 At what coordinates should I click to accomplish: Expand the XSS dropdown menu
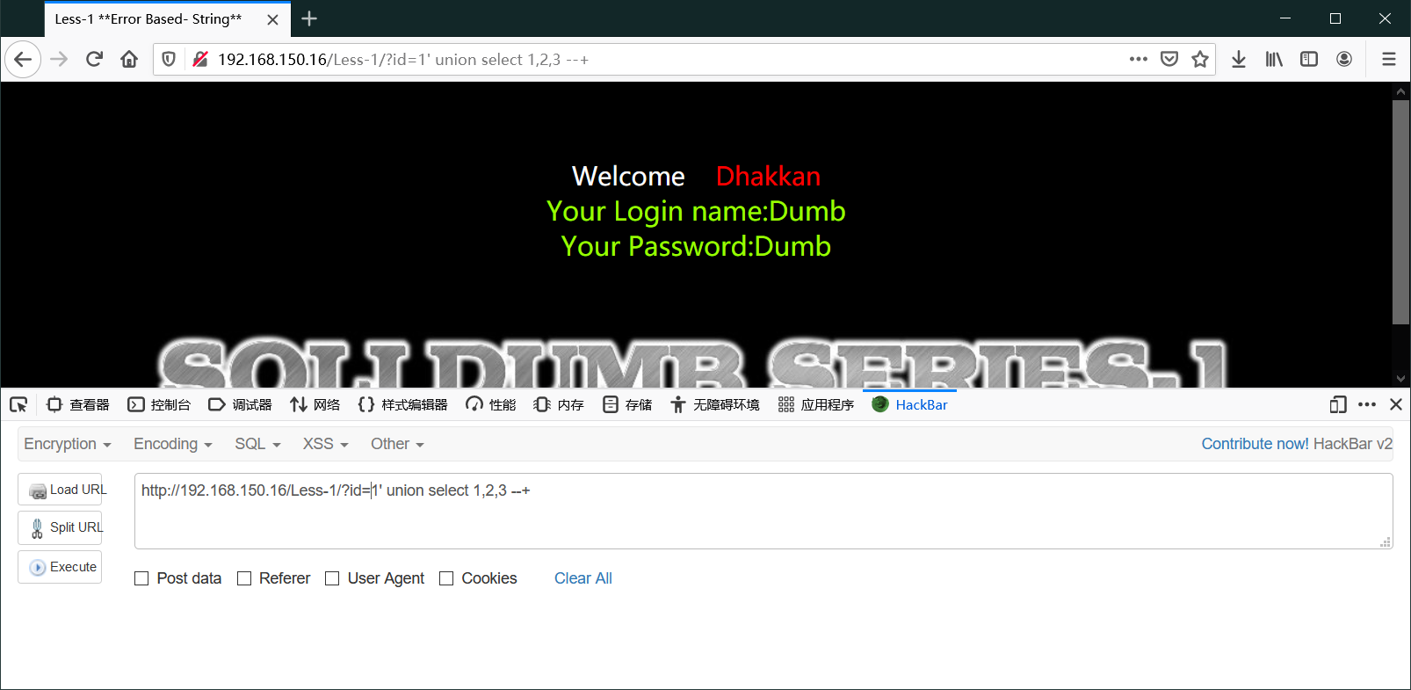(x=325, y=444)
